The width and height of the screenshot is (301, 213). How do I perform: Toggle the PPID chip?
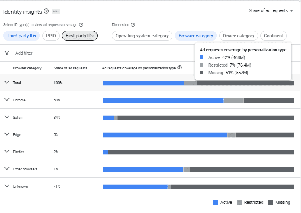click(x=51, y=36)
